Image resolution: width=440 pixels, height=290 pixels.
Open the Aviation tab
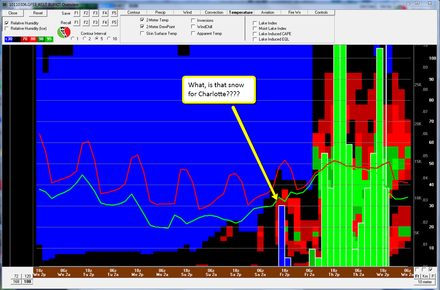(x=267, y=12)
